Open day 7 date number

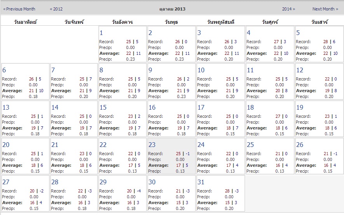(x=53, y=70)
